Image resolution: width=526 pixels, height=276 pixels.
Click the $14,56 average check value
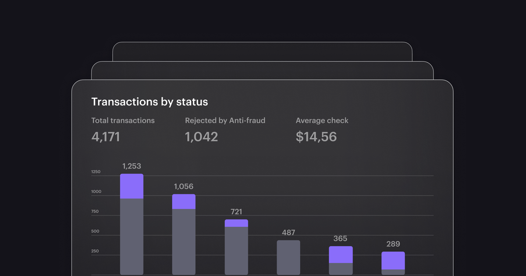[x=316, y=137]
